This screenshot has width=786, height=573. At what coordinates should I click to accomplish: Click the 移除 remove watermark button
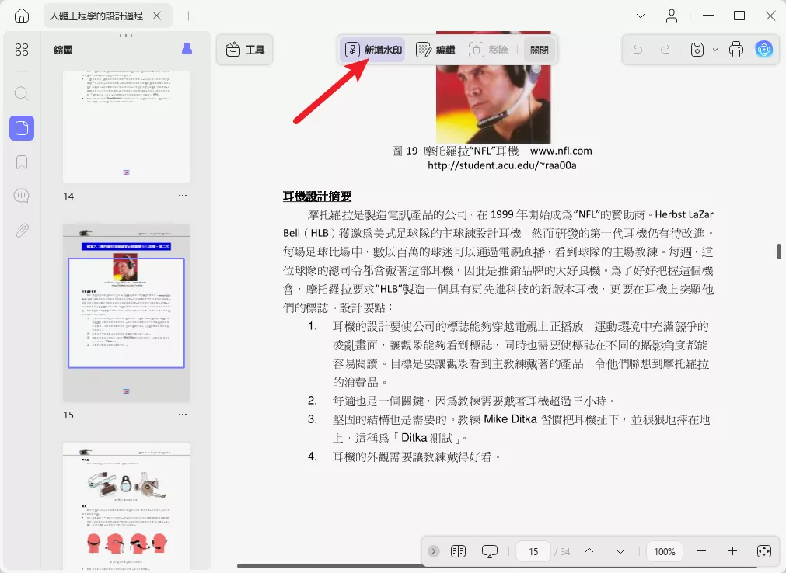tap(488, 50)
